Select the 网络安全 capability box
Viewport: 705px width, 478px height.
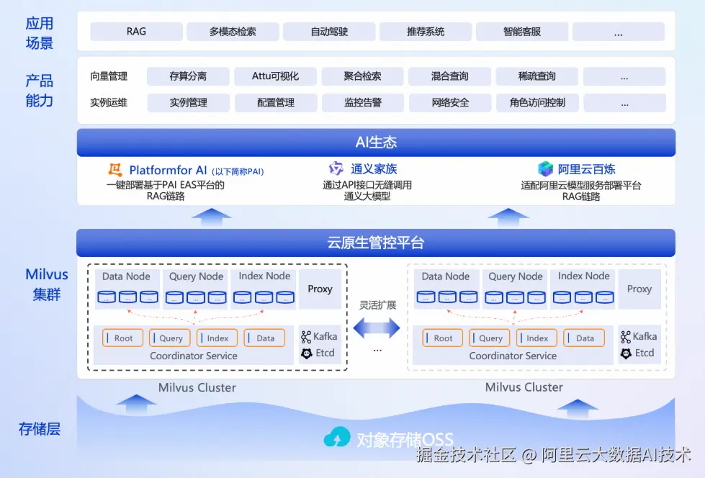[x=450, y=102]
